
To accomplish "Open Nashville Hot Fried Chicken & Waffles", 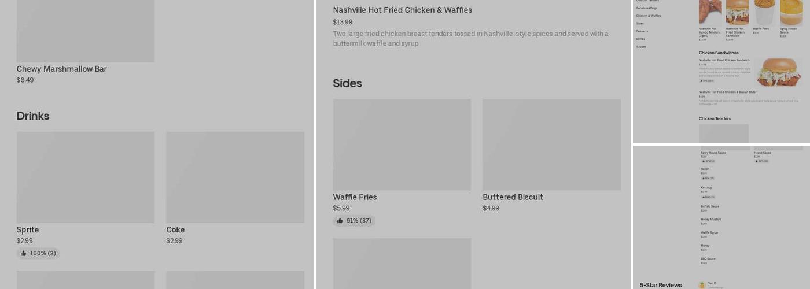I will pyautogui.click(x=402, y=10).
